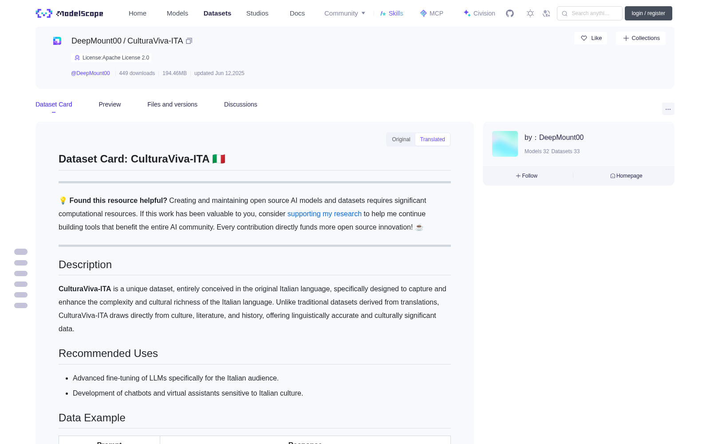Screen dimensions: 710x444
Task: Open the author's Homepage link
Action: click(626, 176)
